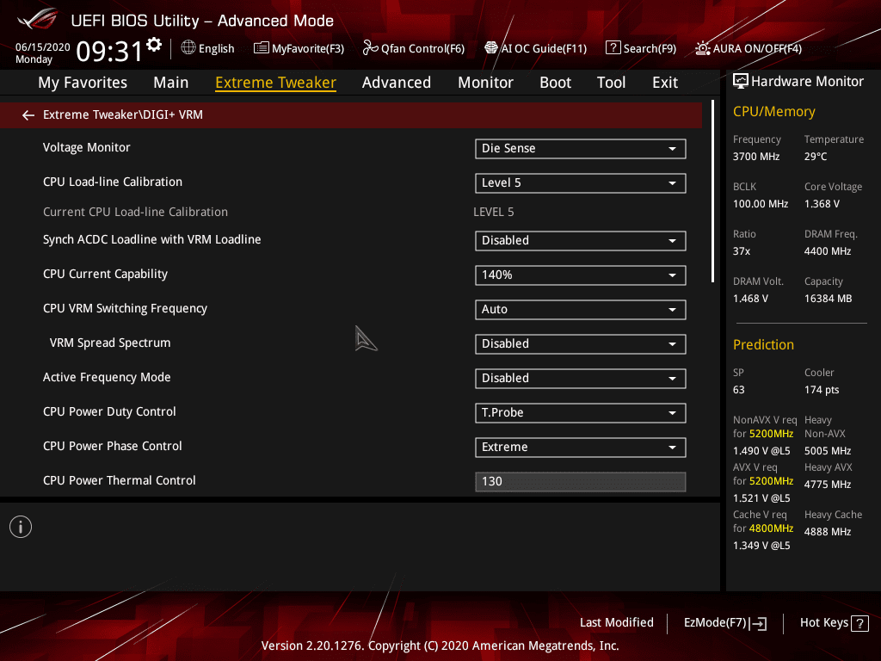This screenshot has height=661, width=881.
Task: Open CPU Power Duty Control dropdown
Action: click(x=581, y=413)
